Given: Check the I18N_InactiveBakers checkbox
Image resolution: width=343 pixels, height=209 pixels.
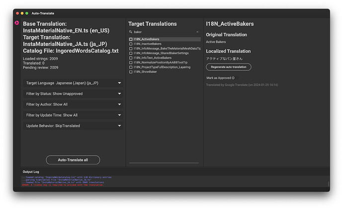Looking at the screenshot, I should 131,44.
